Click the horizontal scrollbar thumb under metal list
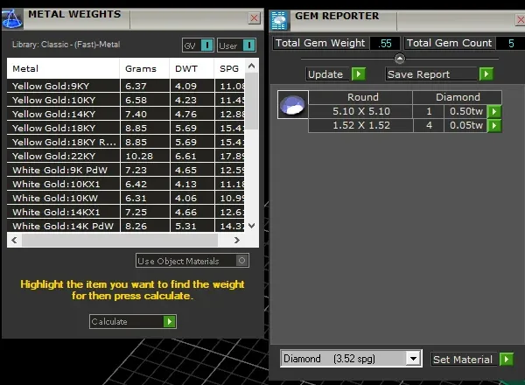The height and width of the screenshot is (385, 525). click(x=120, y=240)
